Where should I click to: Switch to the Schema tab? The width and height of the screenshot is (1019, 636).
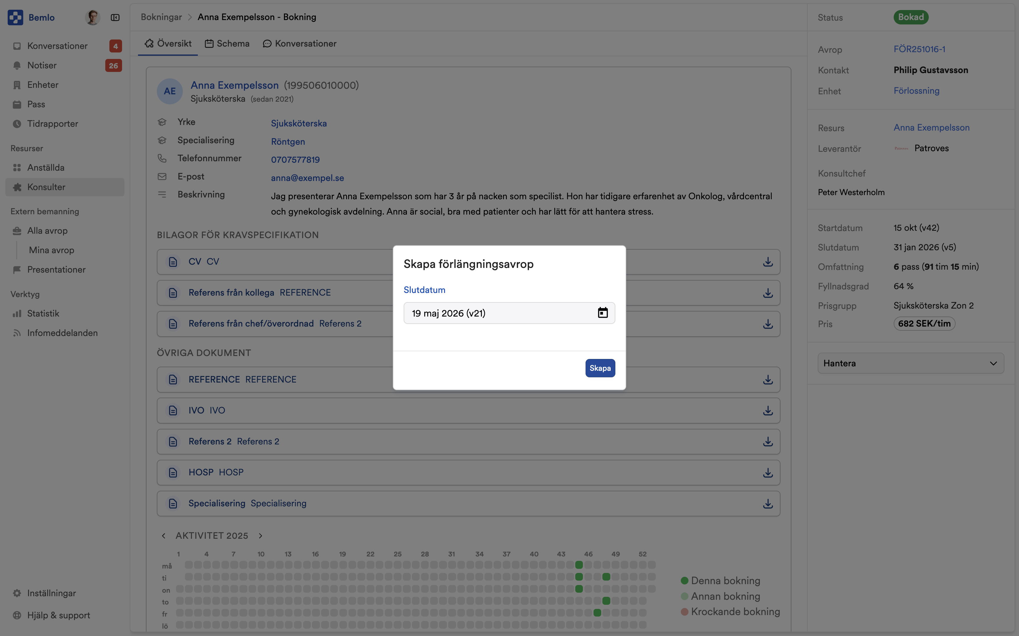tap(227, 43)
